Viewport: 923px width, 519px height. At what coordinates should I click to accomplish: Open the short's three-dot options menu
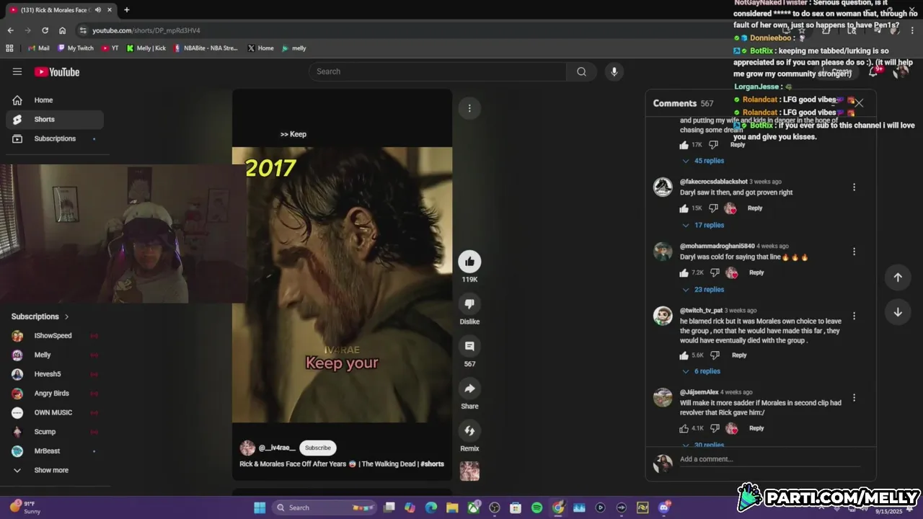(x=469, y=108)
